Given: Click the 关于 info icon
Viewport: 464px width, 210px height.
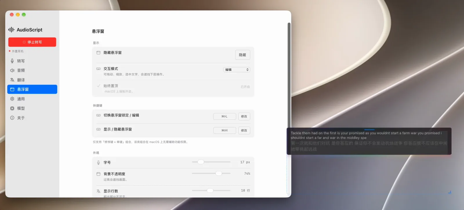Looking at the screenshot, I should click(x=12, y=118).
